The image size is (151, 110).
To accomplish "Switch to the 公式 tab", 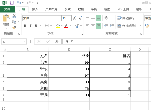I will (68, 9).
